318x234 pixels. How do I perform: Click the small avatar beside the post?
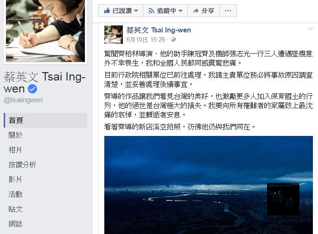pyautogui.click(x=114, y=35)
